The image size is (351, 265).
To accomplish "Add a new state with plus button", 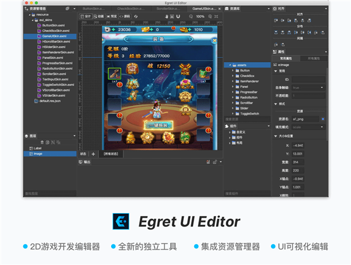I will tap(94, 154).
